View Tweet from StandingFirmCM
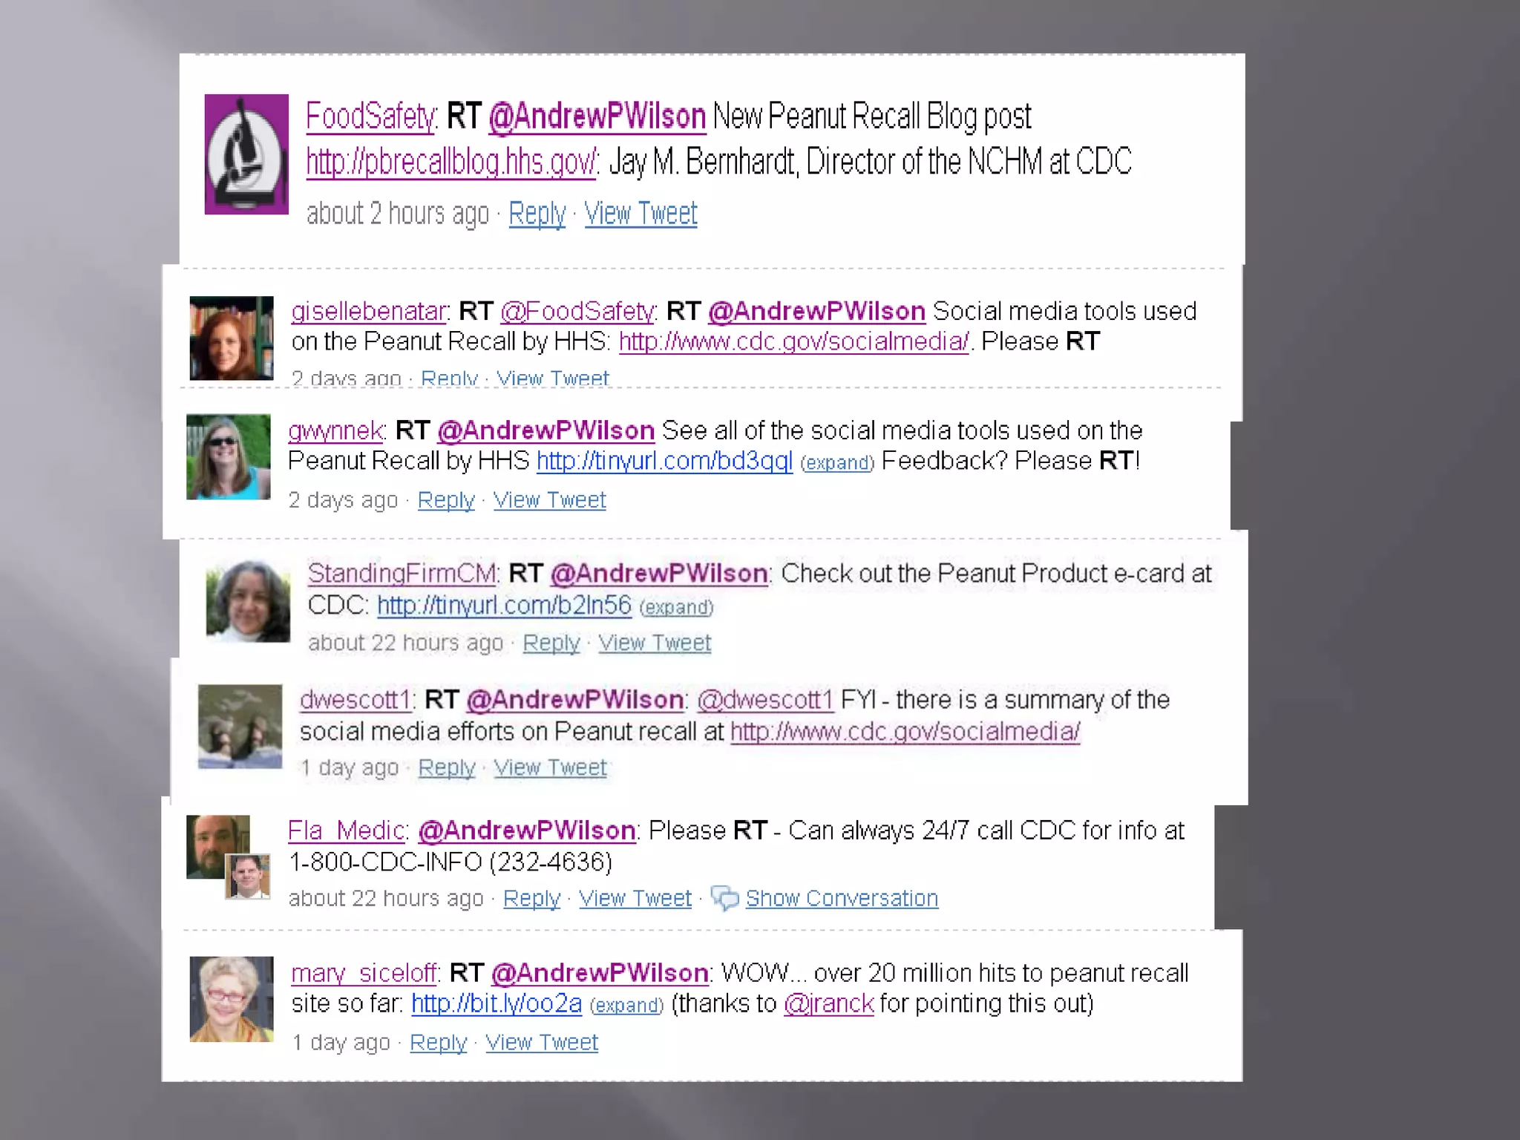Viewport: 1520px width, 1140px height. click(655, 643)
